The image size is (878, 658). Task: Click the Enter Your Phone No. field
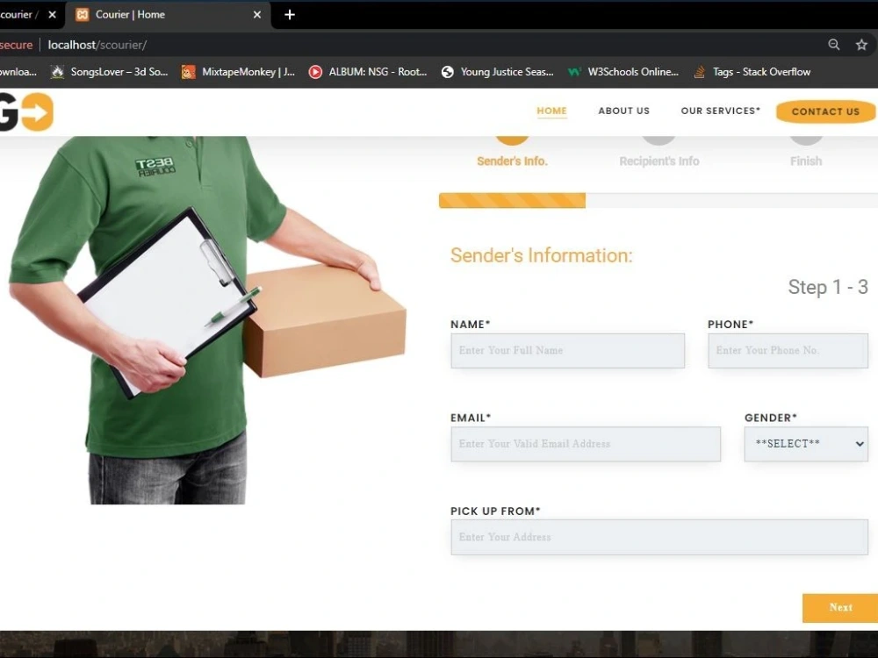788,351
